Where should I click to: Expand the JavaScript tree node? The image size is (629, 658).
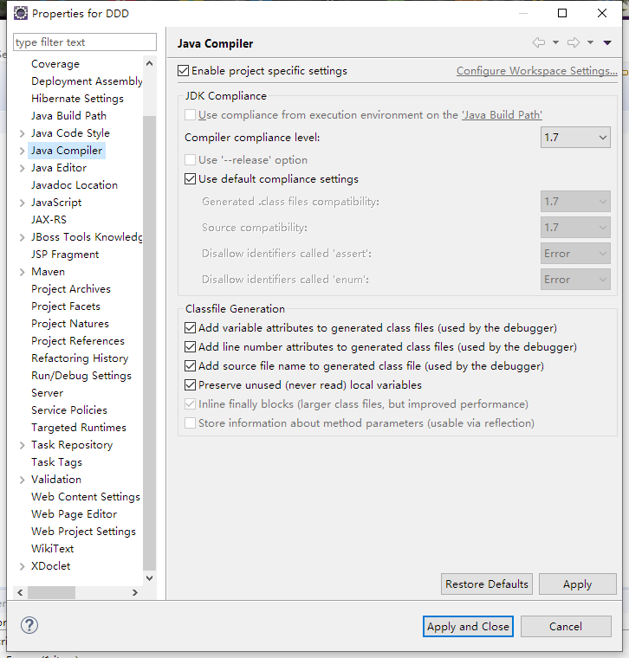[x=23, y=203]
